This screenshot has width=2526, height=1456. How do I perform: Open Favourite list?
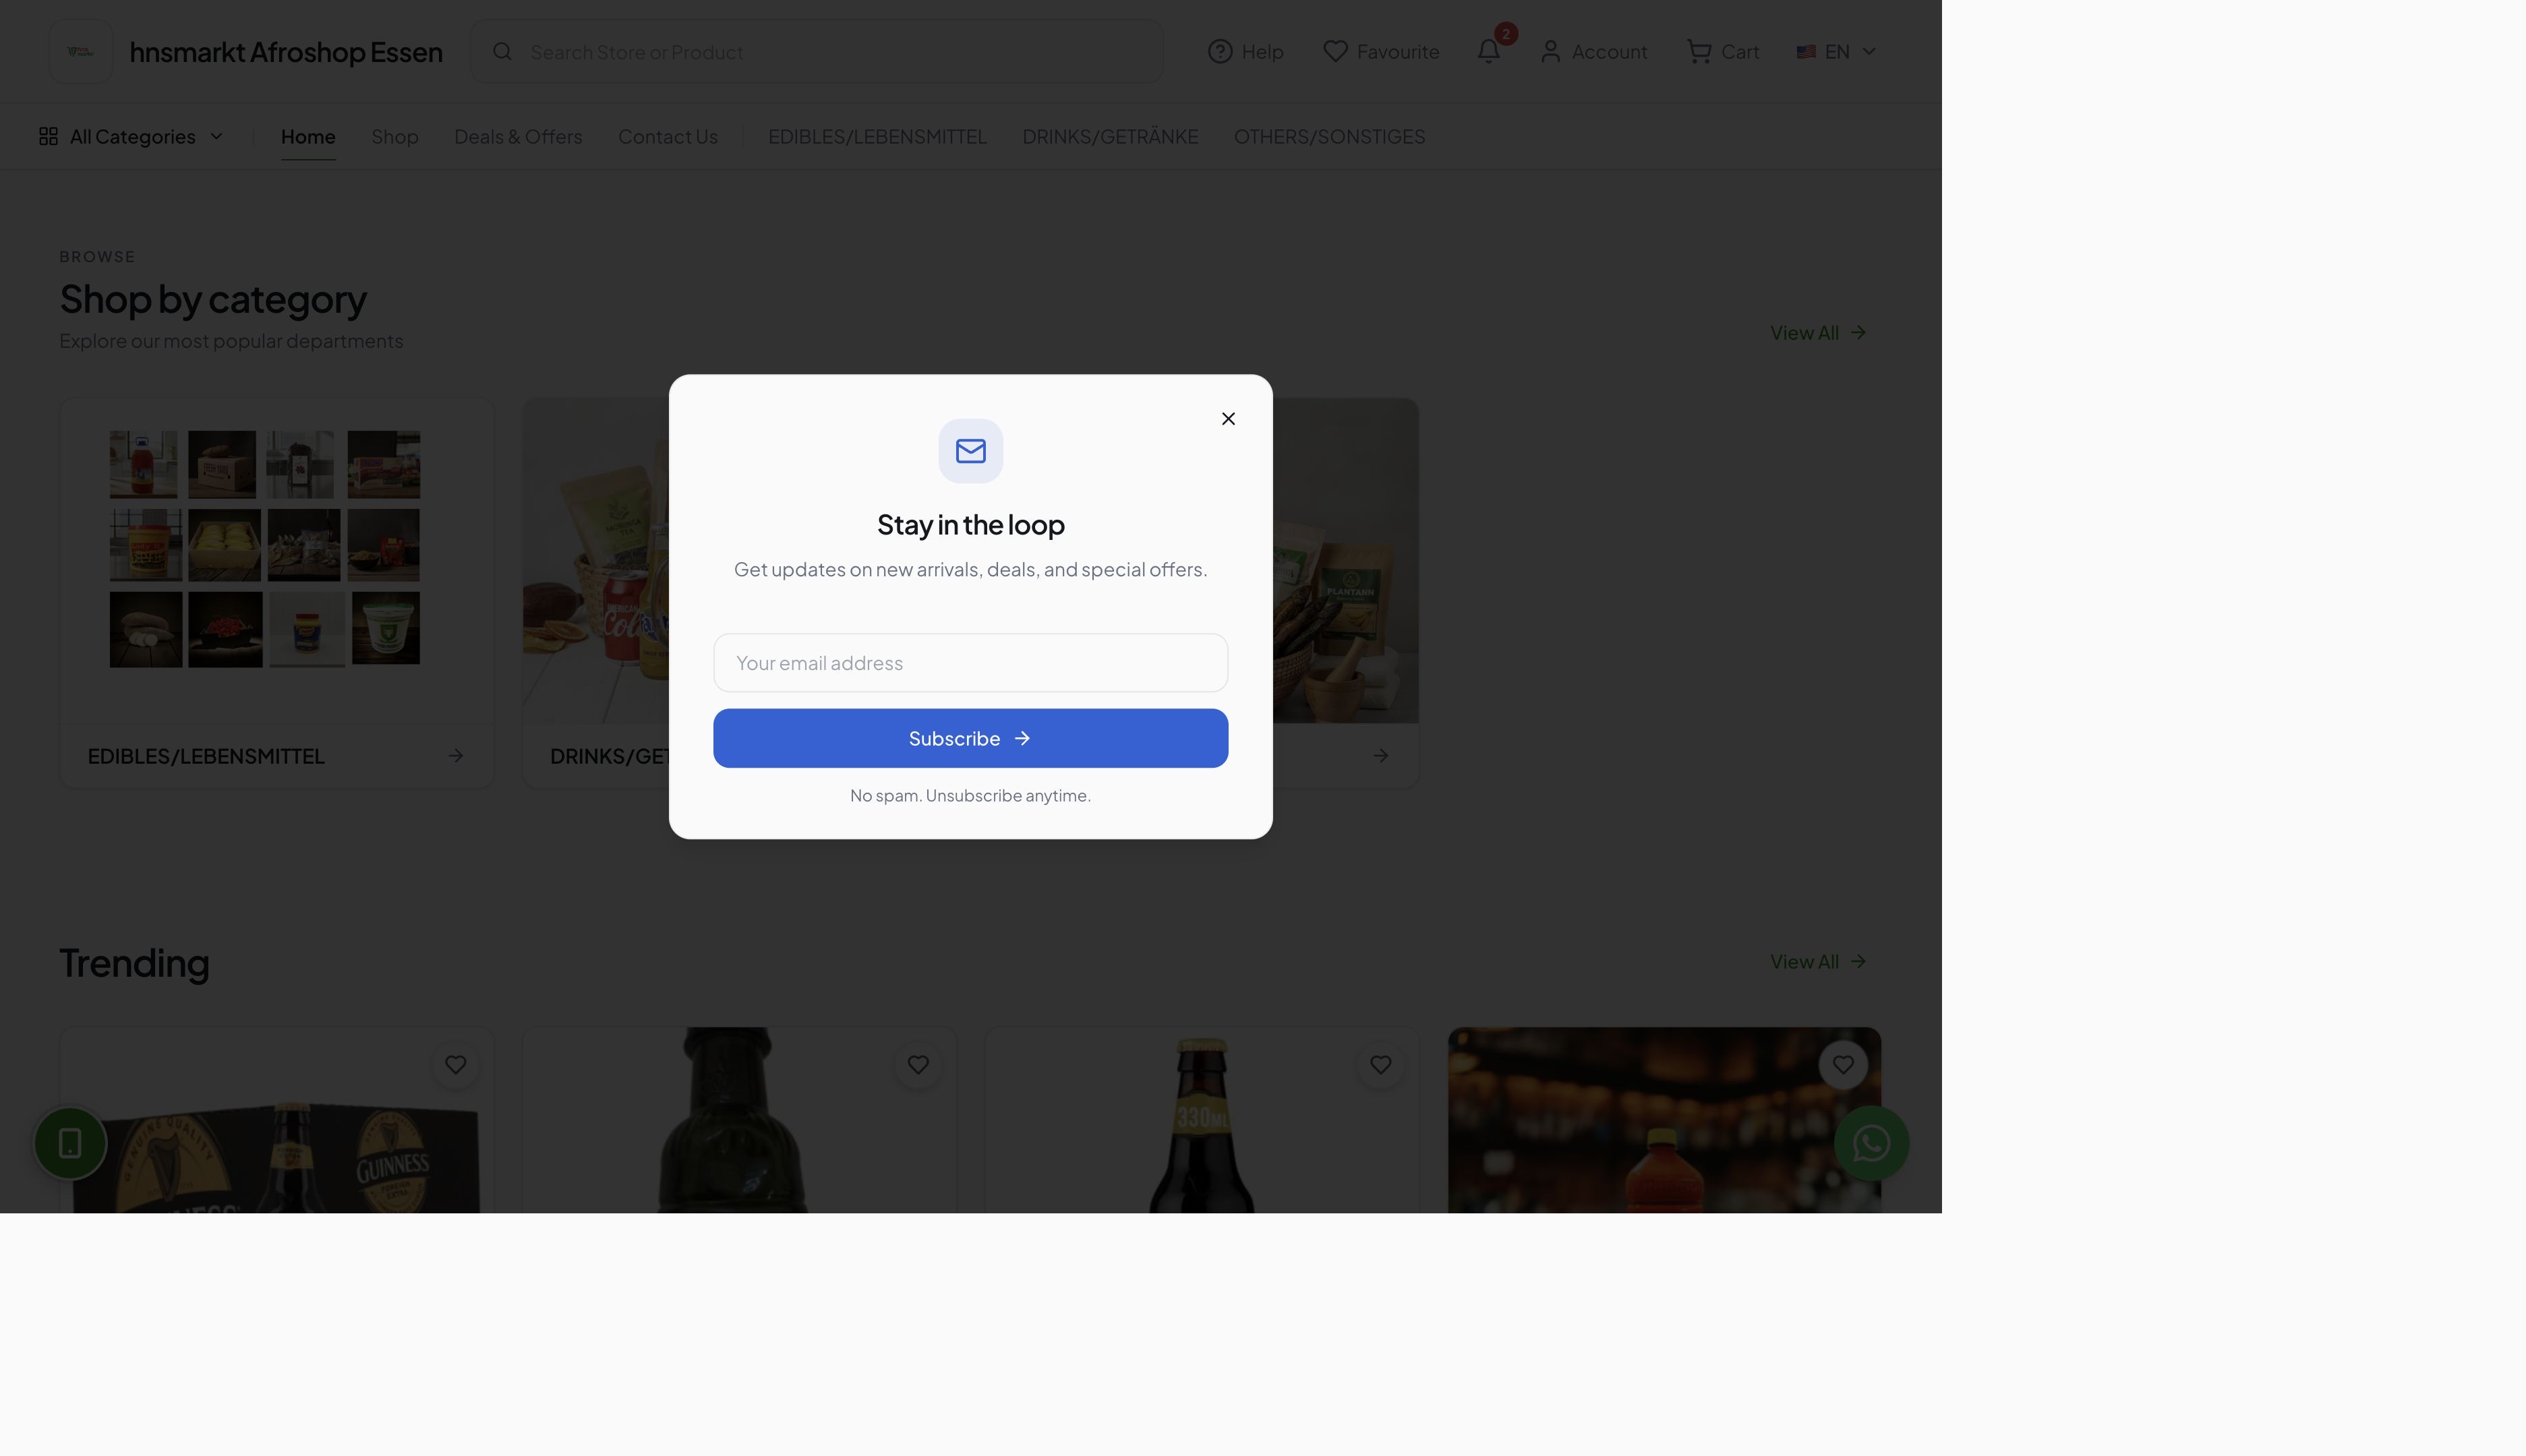pos(1380,52)
